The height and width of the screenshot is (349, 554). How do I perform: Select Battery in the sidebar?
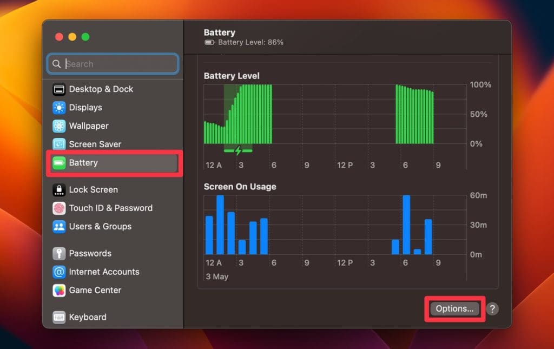pyautogui.click(x=114, y=163)
